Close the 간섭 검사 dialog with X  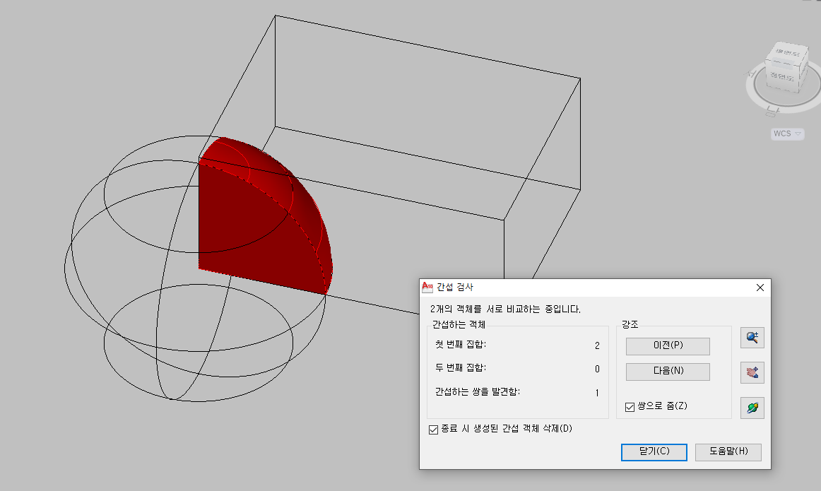point(760,288)
